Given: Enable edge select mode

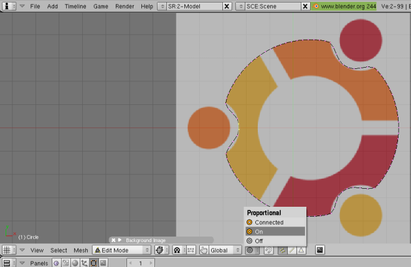Looking at the screenshot, I should [291, 250].
